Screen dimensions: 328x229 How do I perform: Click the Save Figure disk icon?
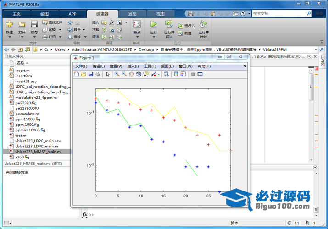point(91,74)
